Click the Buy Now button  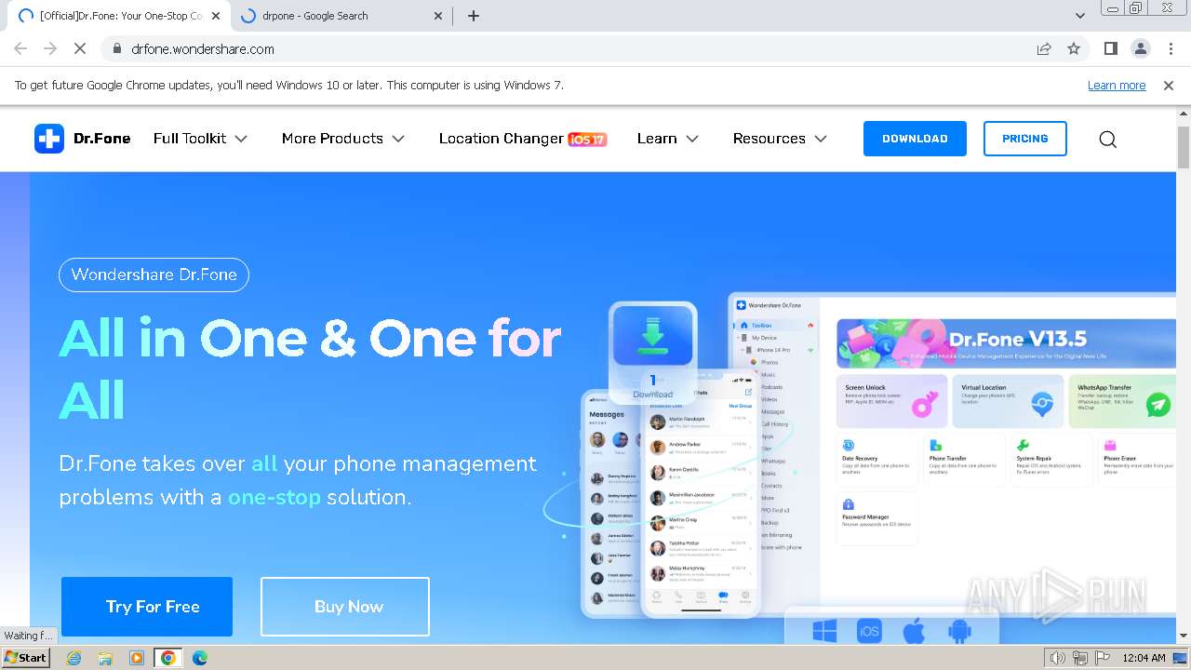coord(345,607)
